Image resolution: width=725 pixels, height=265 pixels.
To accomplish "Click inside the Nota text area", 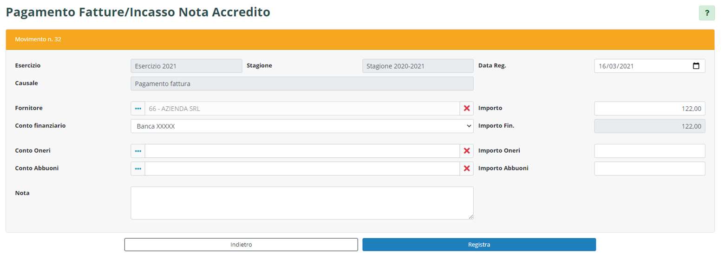I will tap(302, 203).
